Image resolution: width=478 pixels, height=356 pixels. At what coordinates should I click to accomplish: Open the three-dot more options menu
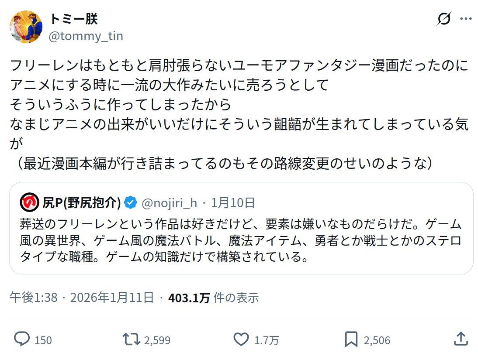click(x=466, y=19)
